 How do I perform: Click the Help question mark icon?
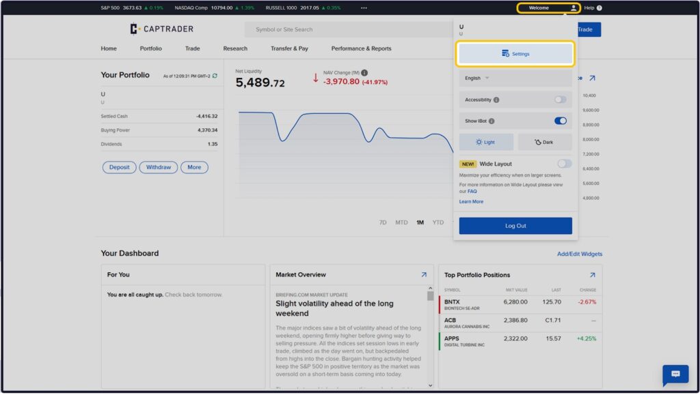[599, 8]
